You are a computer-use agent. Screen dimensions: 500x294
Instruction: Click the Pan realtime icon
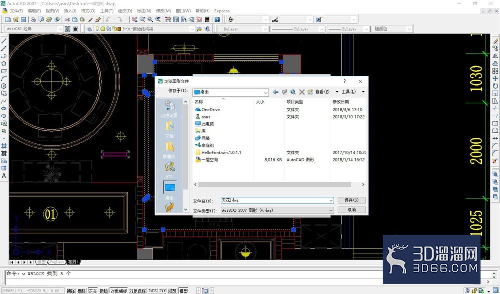pos(135,20)
